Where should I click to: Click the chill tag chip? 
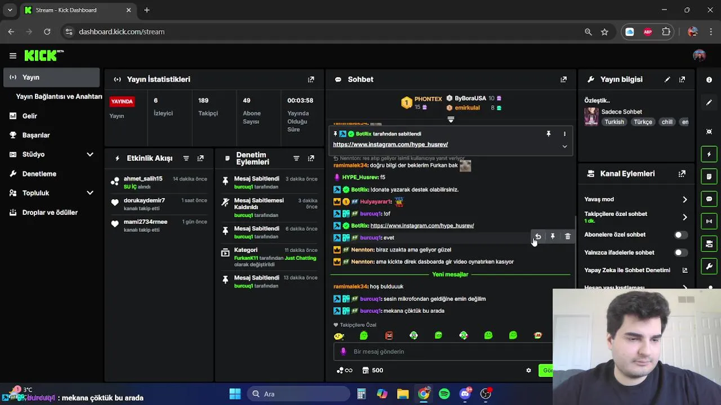click(x=667, y=122)
